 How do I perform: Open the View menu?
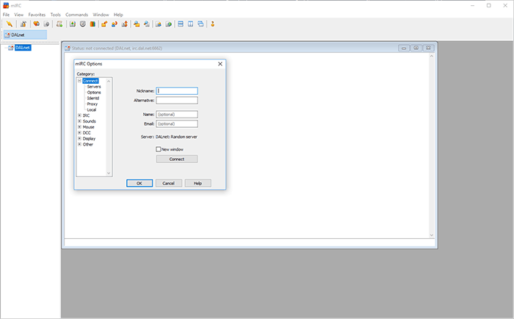click(x=18, y=15)
